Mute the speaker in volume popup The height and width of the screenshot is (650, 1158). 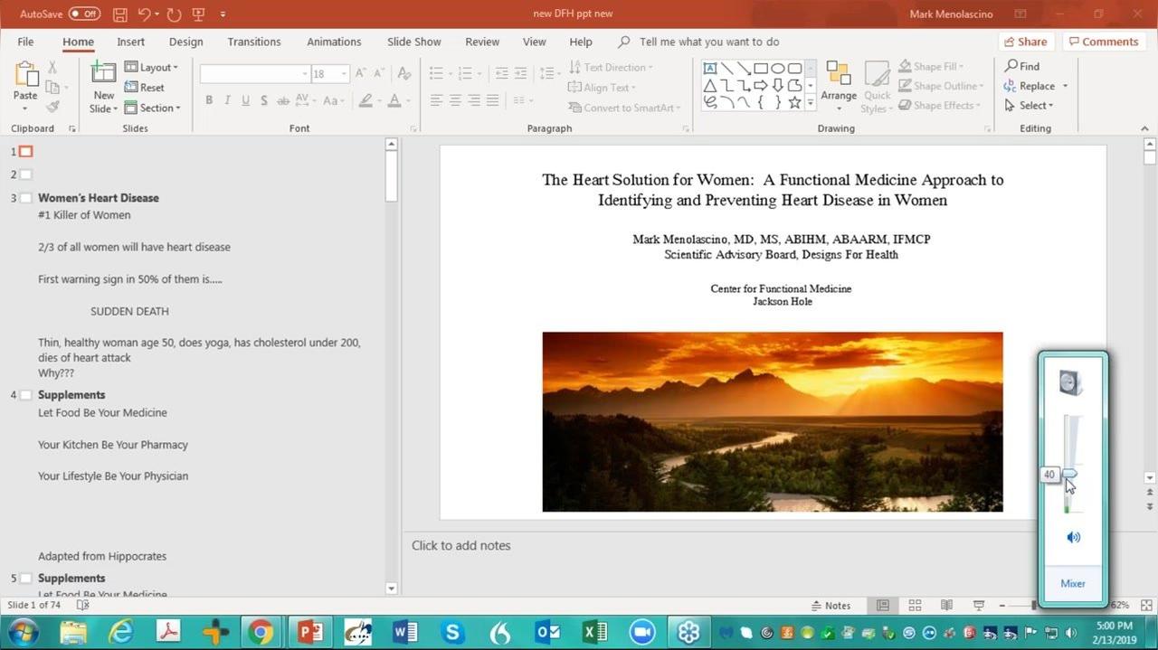click(x=1073, y=537)
